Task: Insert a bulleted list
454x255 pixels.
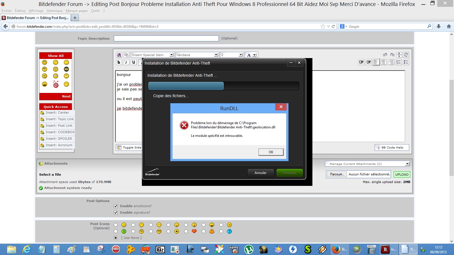Action: (x=406, y=62)
